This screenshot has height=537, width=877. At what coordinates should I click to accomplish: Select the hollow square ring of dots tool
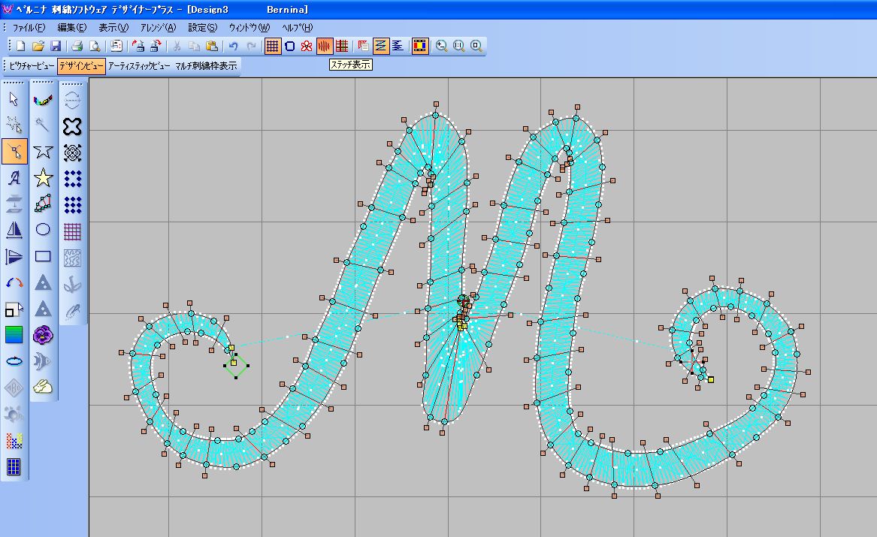[72, 179]
